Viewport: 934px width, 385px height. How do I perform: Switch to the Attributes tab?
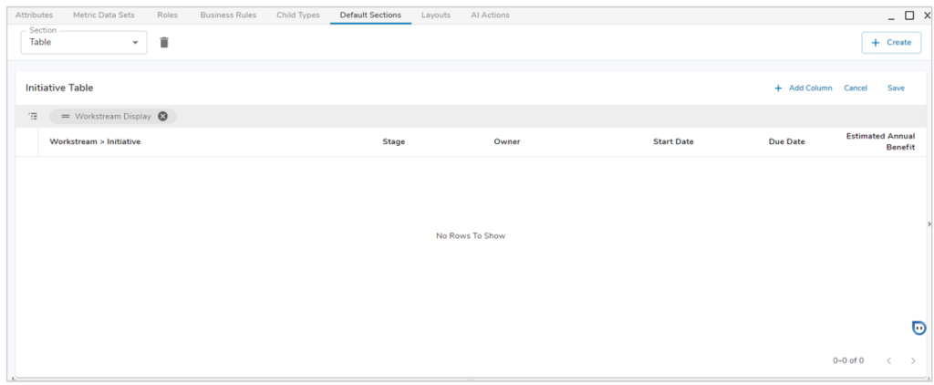[34, 15]
